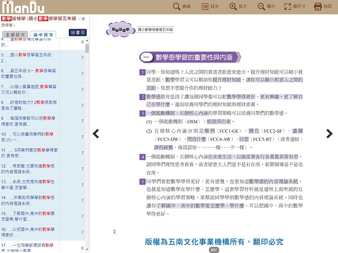Click the 007 page indicator badge

click(x=214, y=250)
